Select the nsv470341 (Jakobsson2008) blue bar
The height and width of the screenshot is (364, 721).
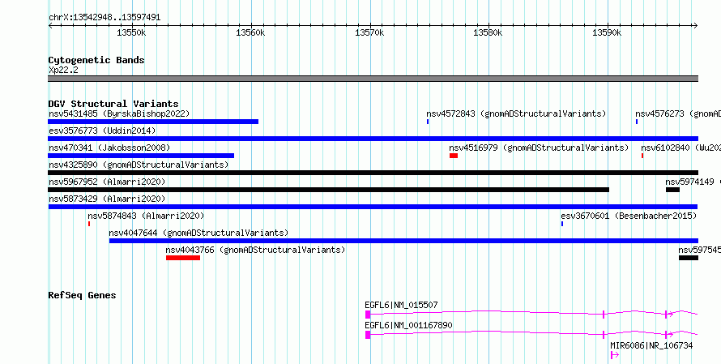point(141,156)
